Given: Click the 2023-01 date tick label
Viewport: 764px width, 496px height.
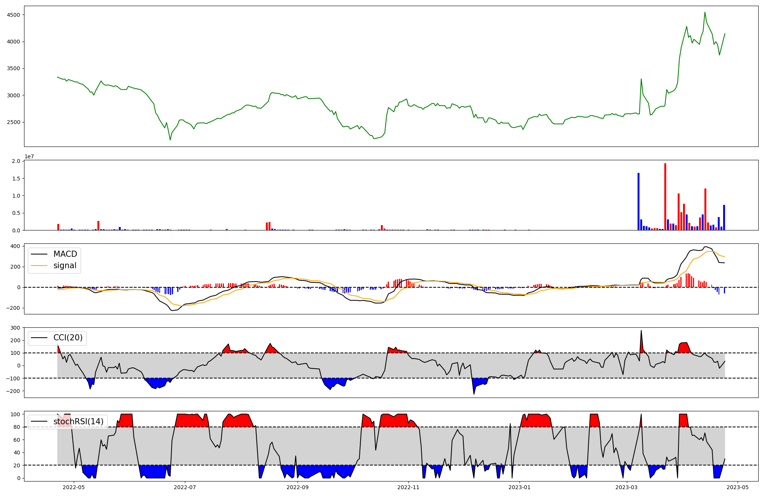Looking at the screenshot, I should [520, 487].
